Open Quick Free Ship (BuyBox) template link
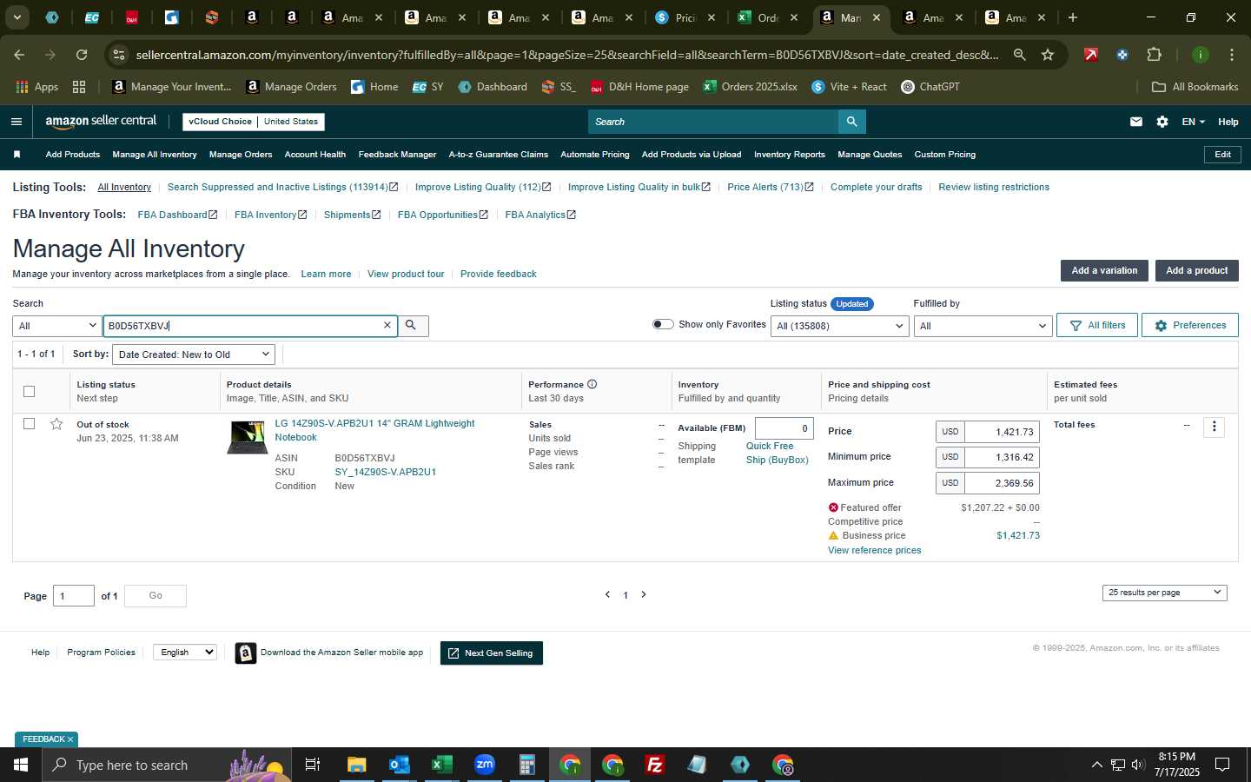This screenshot has height=782, width=1251. tap(777, 453)
